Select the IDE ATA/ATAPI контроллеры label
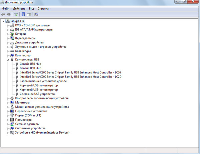200x154 pixels. click(34, 30)
